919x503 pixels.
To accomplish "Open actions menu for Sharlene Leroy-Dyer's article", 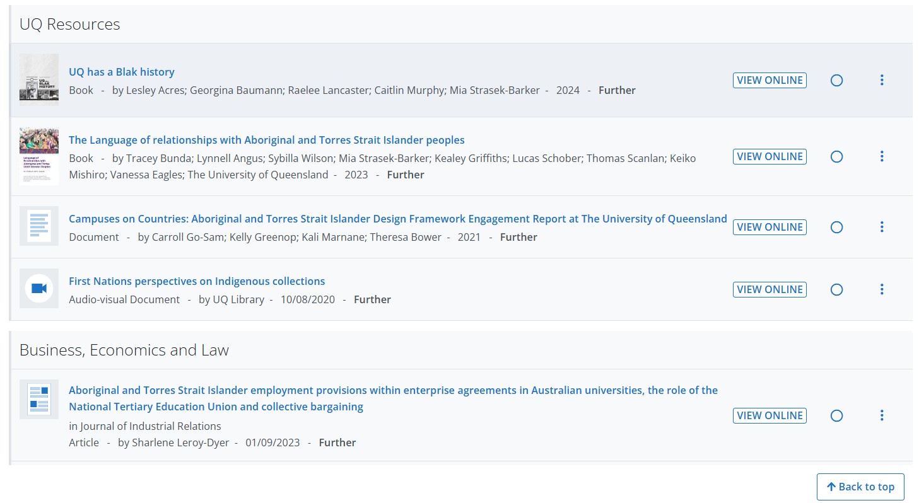I will (882, 415).
